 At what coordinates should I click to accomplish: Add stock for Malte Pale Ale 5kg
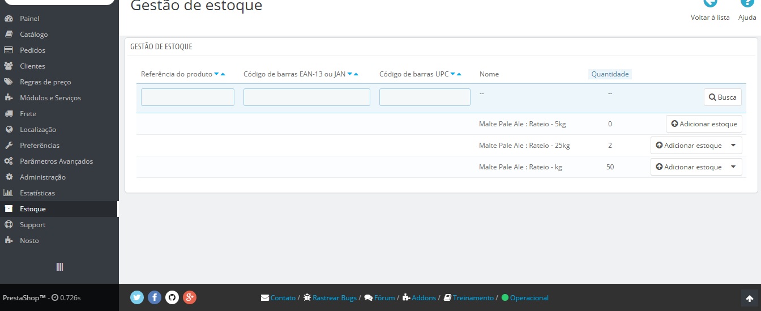704,124
